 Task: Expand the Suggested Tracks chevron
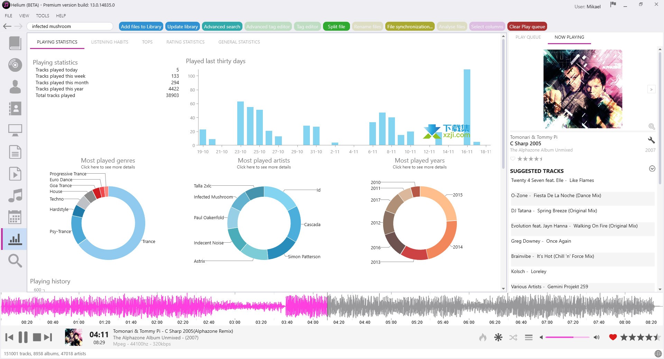[x=652, y=168]
